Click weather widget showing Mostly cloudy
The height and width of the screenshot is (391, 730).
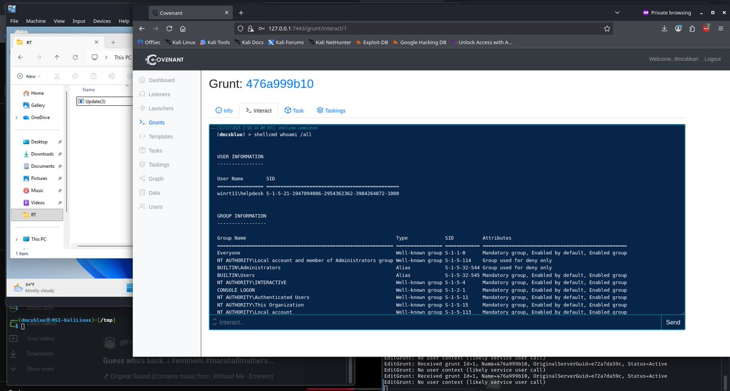click(33, 287)
